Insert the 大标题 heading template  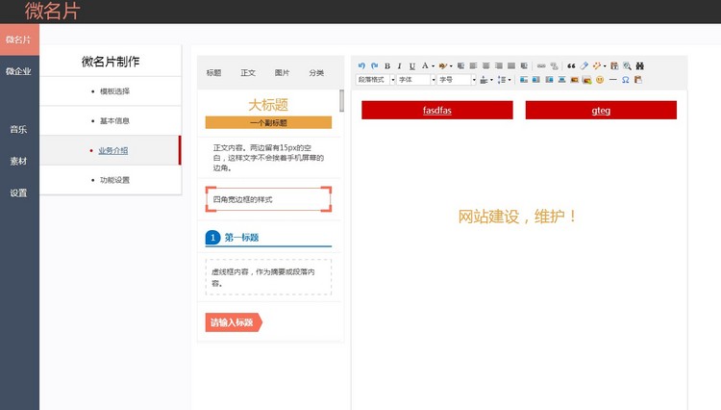coord(268,114)
